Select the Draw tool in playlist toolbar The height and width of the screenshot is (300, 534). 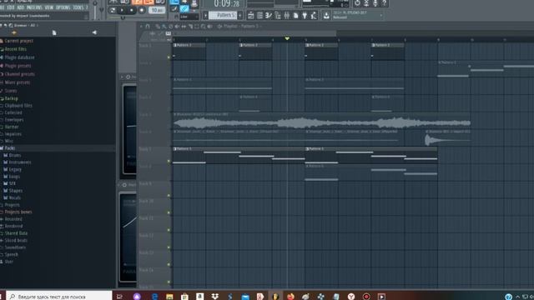[x=158, y=26]
